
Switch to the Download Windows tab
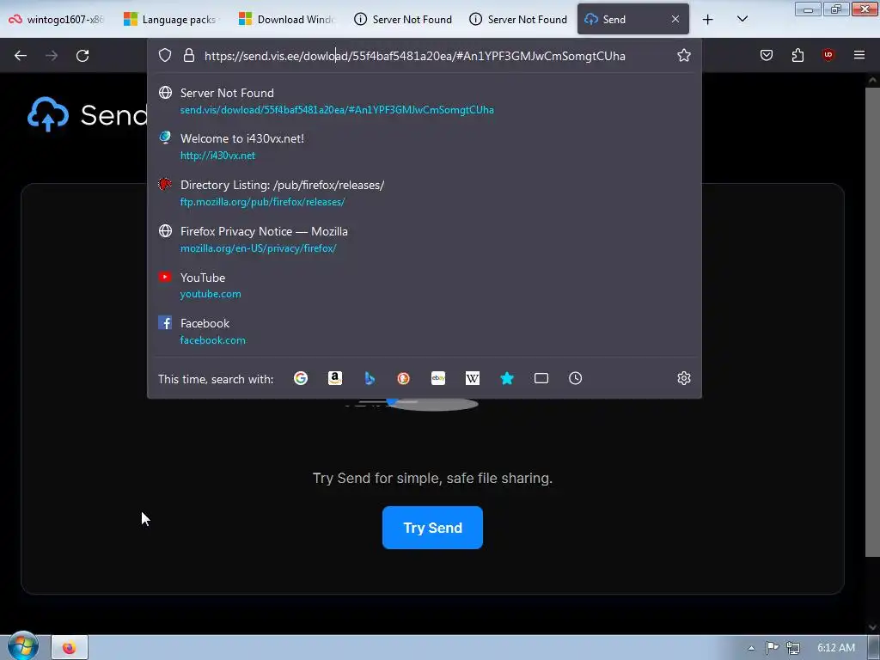pyautogui.click(x=287, y=19)
